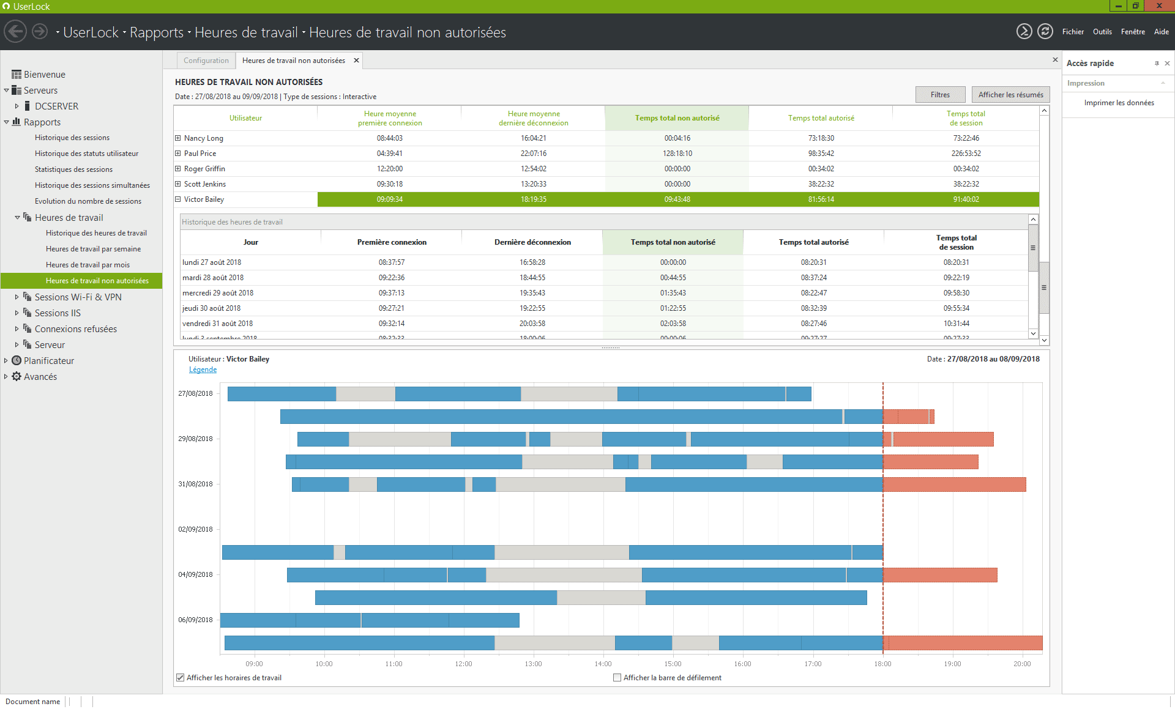Close the Heures de travail non autorisées tab

356,61
